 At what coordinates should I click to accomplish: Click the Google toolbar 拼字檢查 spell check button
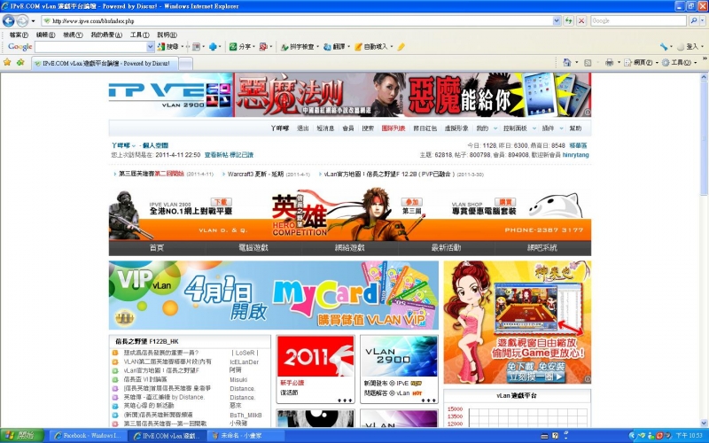pyautogui.click(x=297, y=47)
